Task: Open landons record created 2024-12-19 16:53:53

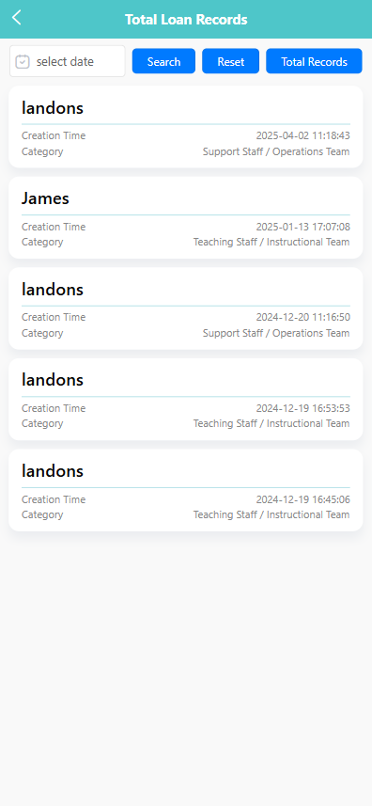Action: 186,399
